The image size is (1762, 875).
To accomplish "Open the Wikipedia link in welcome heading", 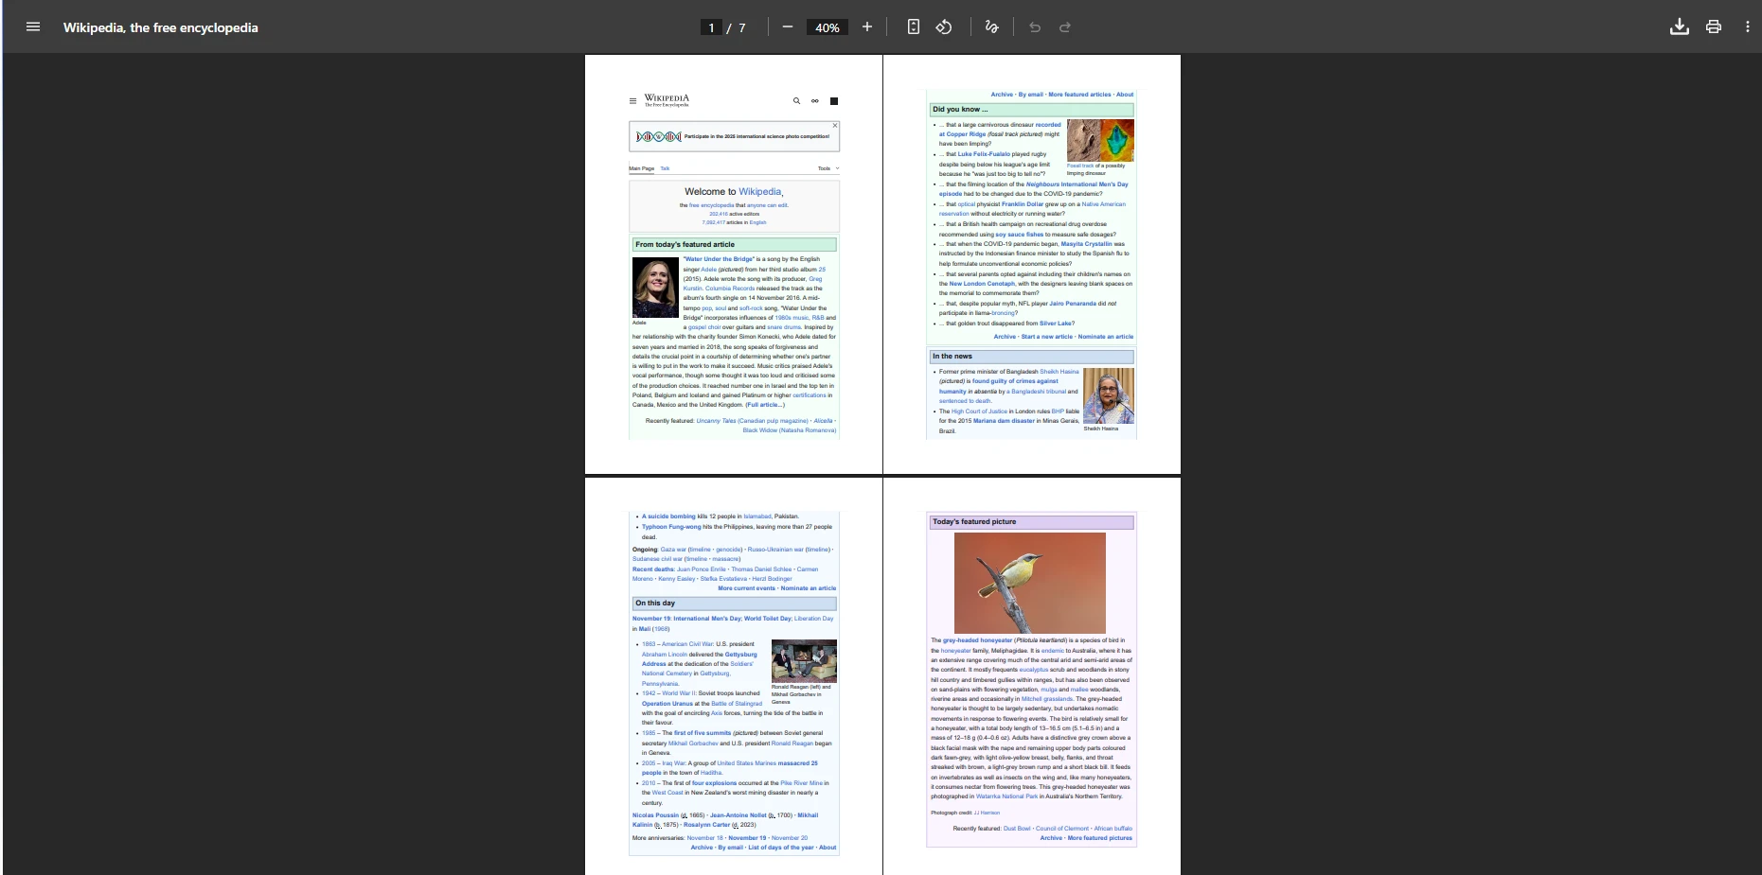I will click(x=759, y=191).
